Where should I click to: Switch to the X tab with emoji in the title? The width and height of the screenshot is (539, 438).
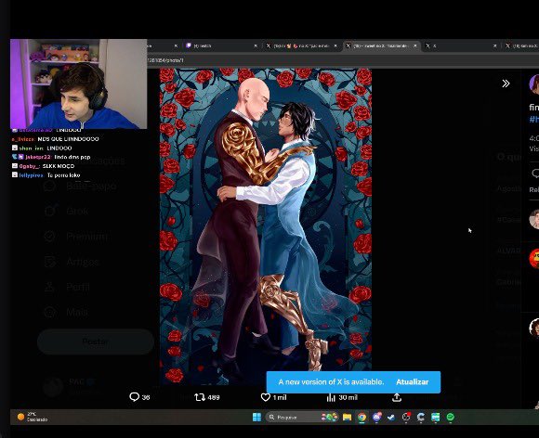click(301, 45)
